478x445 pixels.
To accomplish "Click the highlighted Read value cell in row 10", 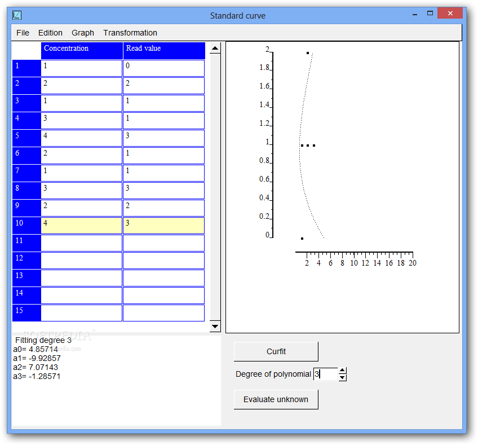I will 163,226.
